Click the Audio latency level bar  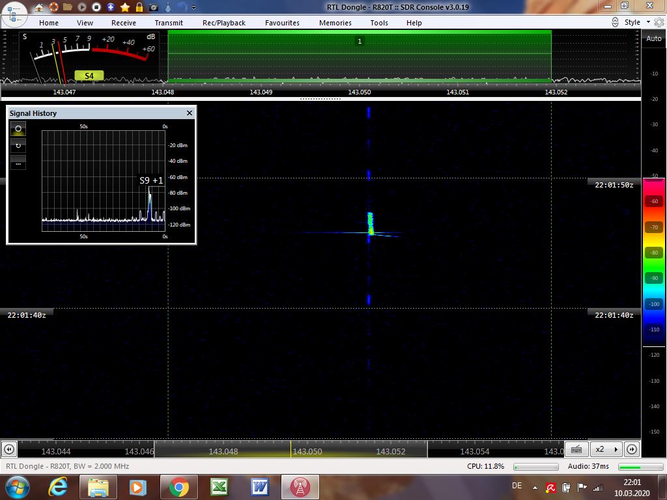[641, 467]
